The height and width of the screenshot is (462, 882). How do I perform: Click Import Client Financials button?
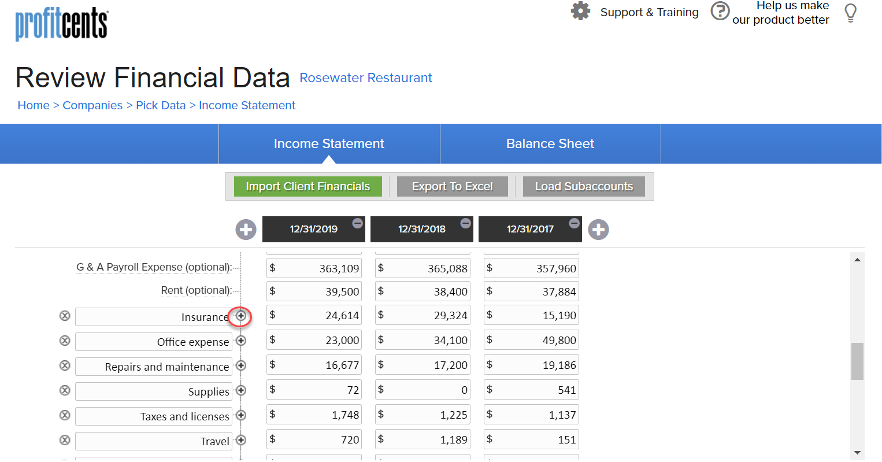(308, 186)
